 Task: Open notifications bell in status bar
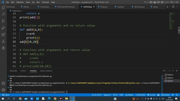point(177,95)
